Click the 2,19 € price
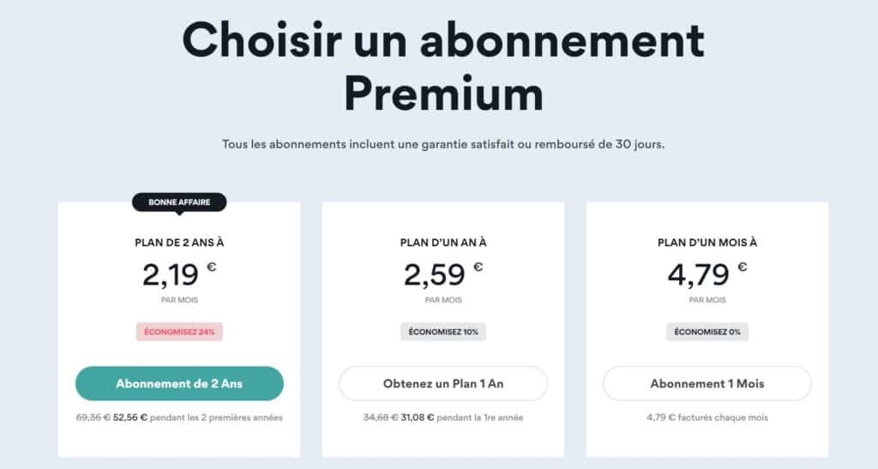This screenshot has height=469, width=878. [x=179, y=274]
